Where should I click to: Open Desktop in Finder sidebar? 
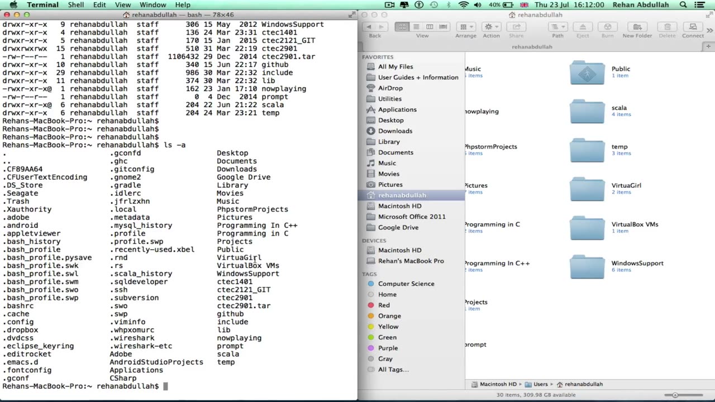tap(390, 120)
